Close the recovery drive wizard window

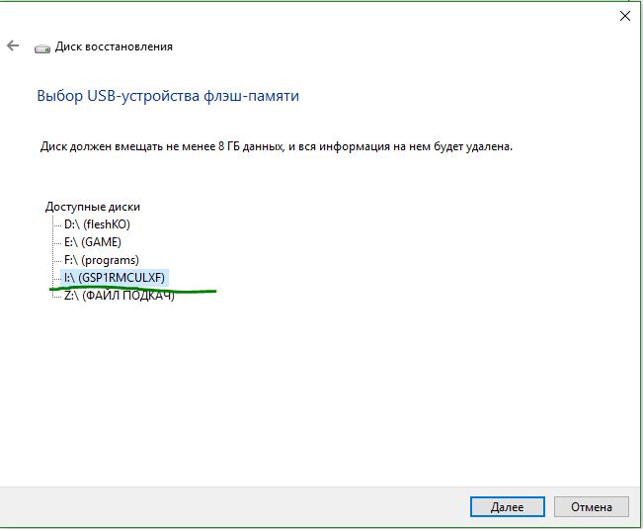(x=625, y=16)
